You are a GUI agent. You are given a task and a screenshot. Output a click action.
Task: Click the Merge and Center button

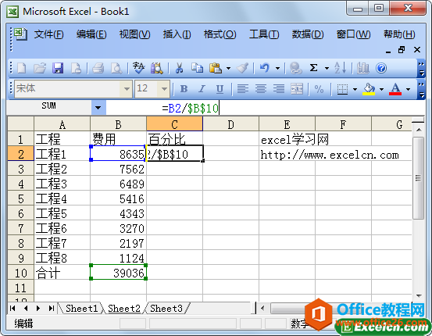click(297, 89)
